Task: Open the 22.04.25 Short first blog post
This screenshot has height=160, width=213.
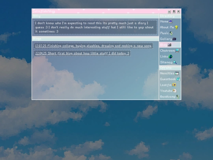Action: [82, 53]
